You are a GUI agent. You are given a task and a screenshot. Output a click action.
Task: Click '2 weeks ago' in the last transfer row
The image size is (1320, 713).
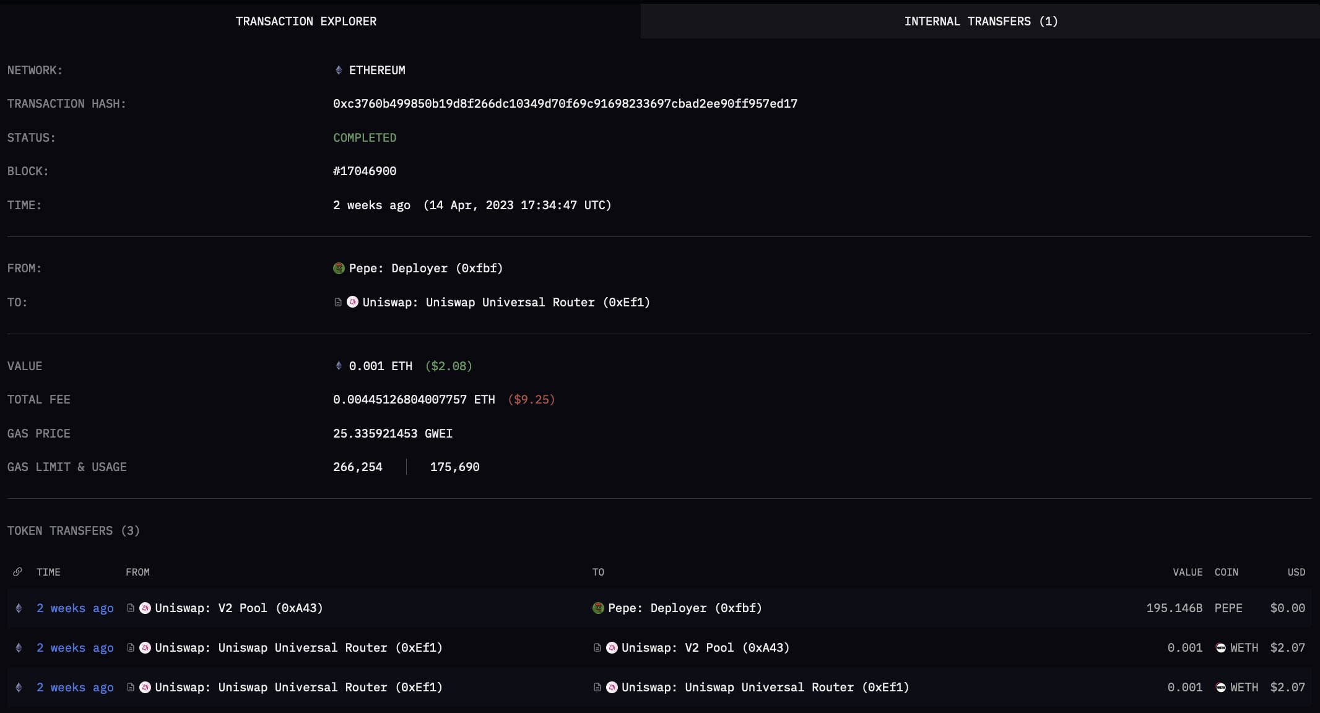point(75,687)
